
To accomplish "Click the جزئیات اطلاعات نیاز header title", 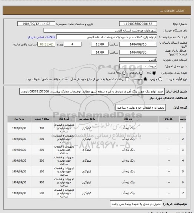I will pos(172,11).
